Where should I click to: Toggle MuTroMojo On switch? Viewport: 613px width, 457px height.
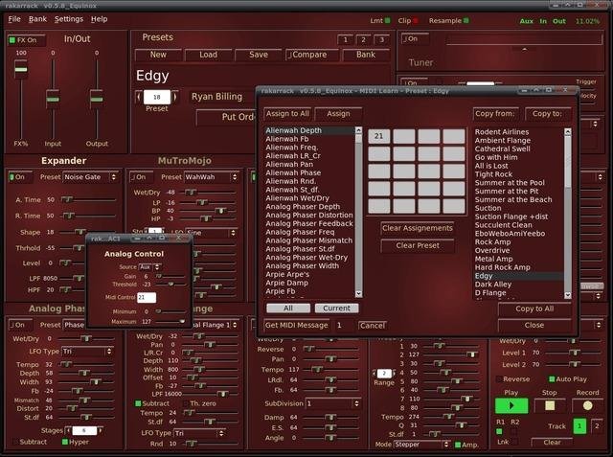pos(141,177)
